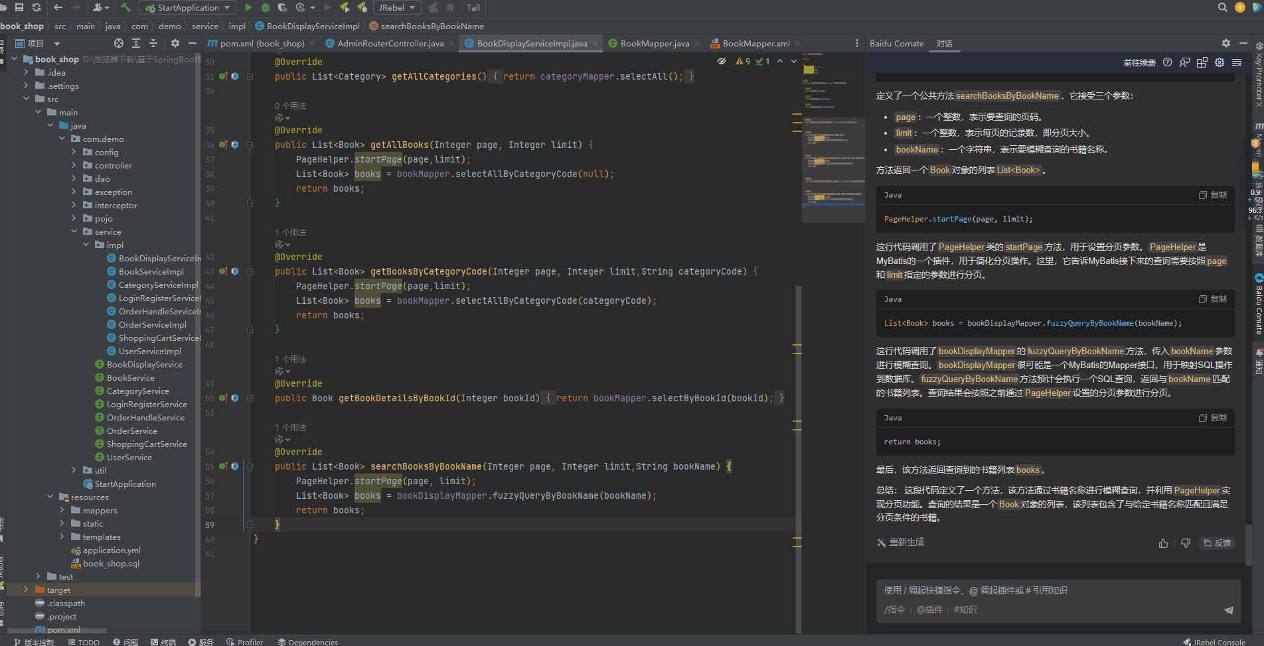
Task: Open Search Everywhere magnifier icon
Action: 1223,7
